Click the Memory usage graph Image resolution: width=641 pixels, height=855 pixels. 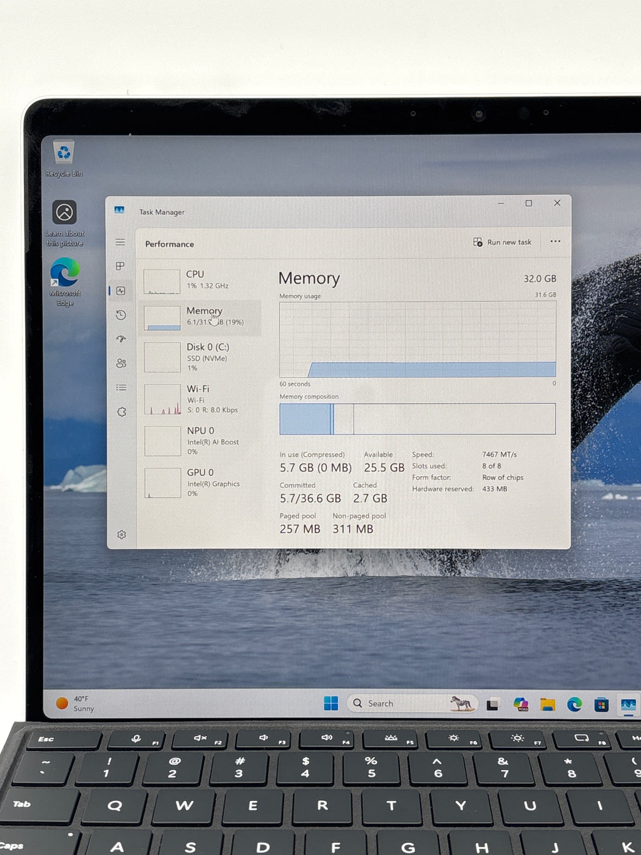point(418,339)
